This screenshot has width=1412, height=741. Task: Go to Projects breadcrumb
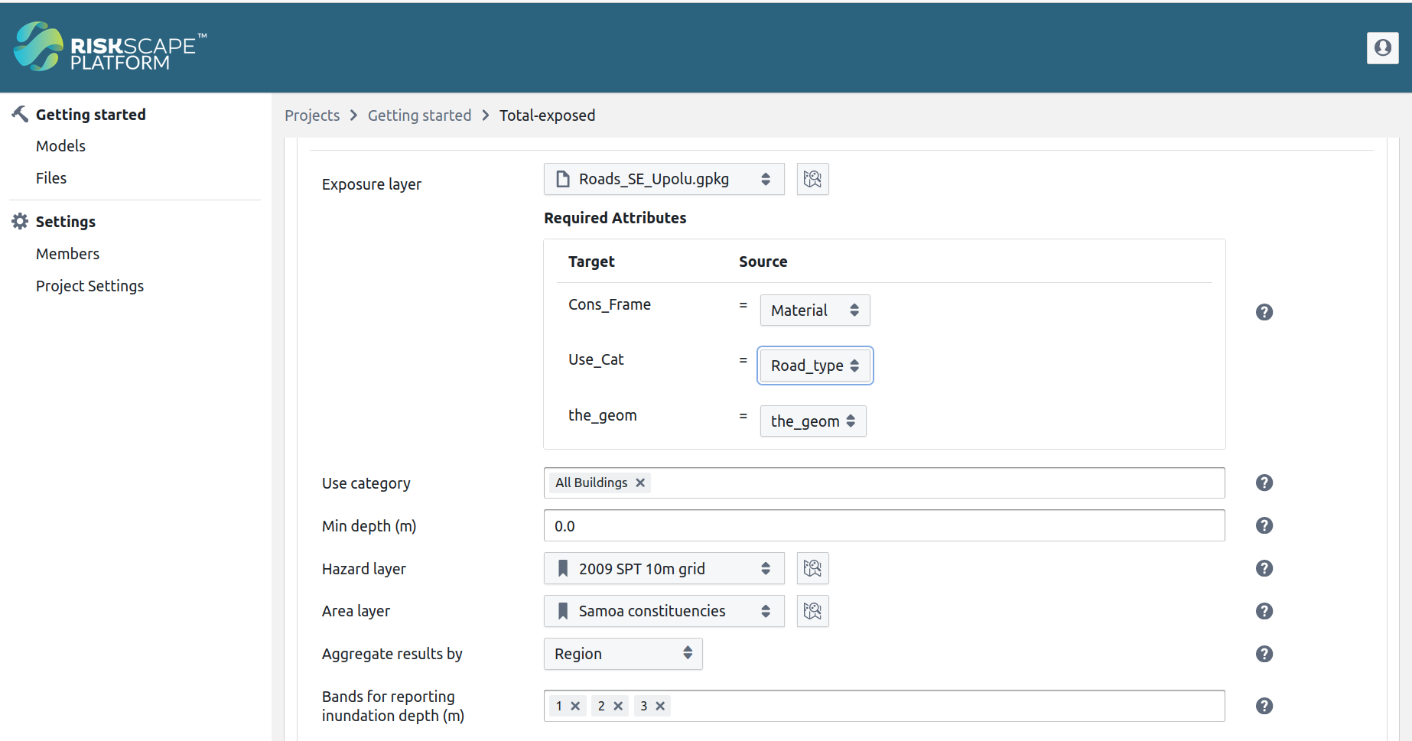(312, 115)
